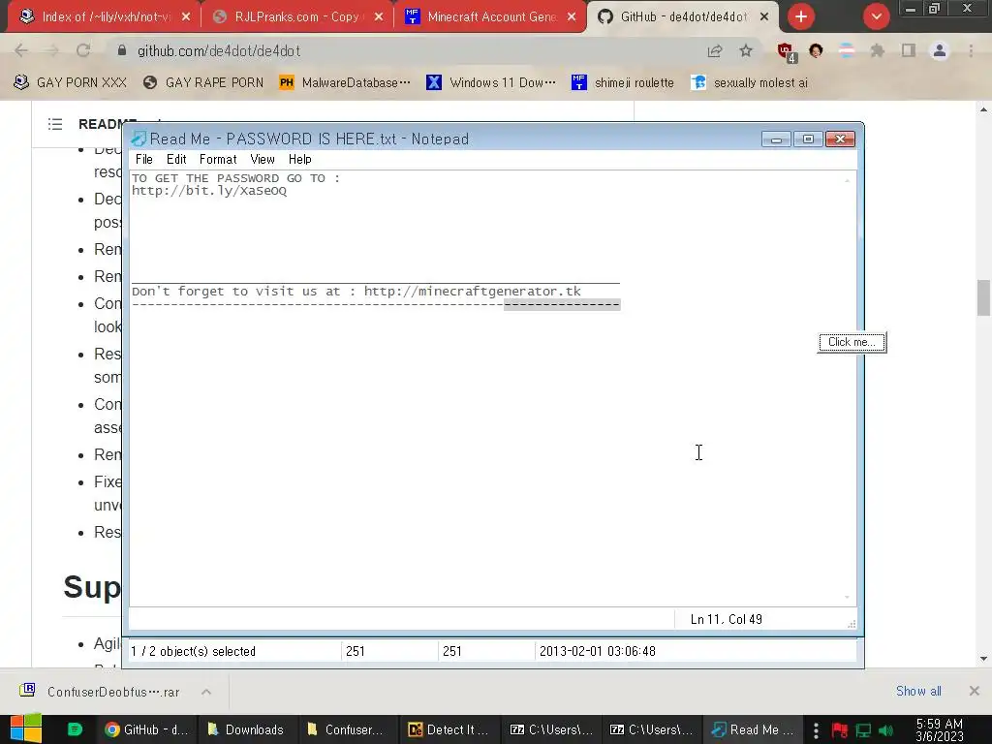The image size is (992, 744).
Task: Click the 2013-02-01 03:06:48 timestamp
Action: [x=597, y=651]
